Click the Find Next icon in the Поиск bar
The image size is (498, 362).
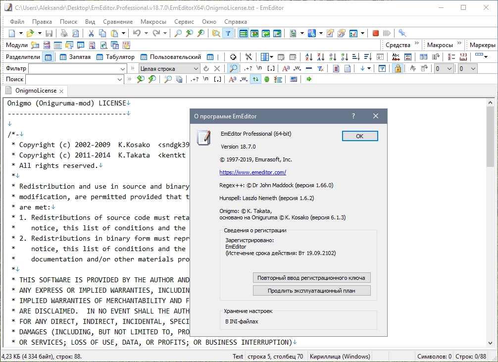click(x=152, y=79)
